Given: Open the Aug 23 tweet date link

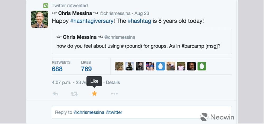Looking at the screenshot, I should click(x=143, y=13).
